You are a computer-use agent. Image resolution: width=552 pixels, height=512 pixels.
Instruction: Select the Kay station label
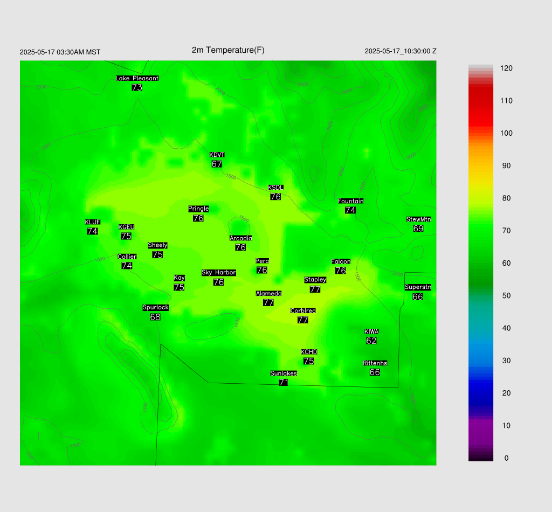180,278
